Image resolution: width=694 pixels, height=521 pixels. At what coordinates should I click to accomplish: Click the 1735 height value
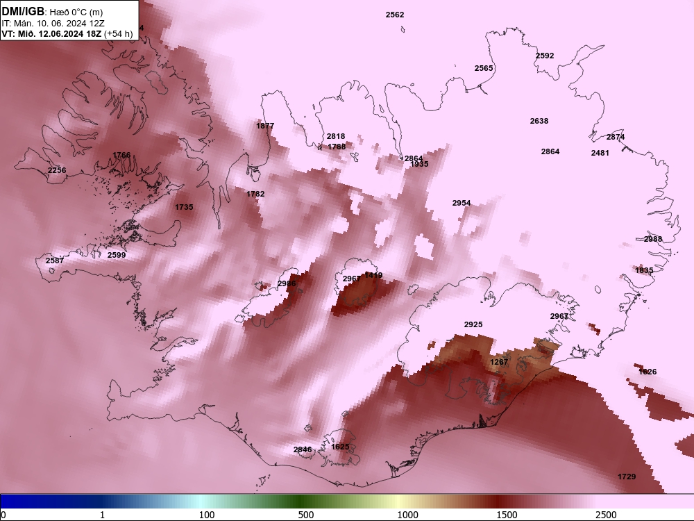(x=184, y=207)
